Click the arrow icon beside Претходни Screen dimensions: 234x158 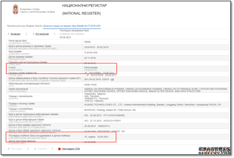(x=8, y=149)
